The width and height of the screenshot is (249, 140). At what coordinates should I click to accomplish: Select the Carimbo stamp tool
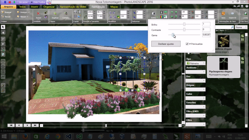66,14
